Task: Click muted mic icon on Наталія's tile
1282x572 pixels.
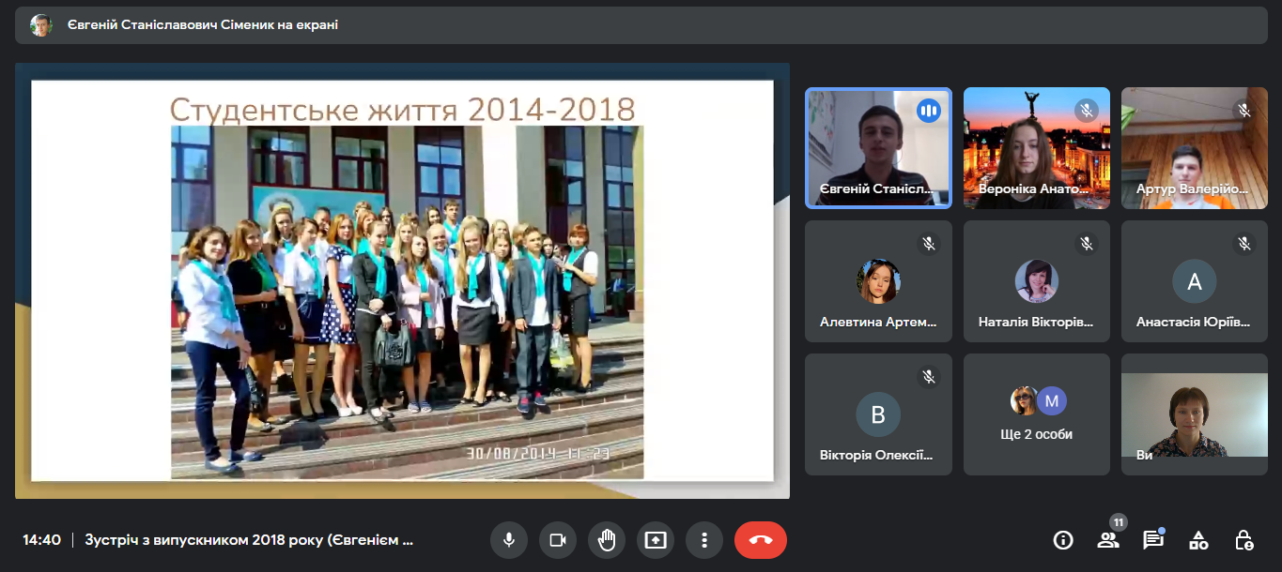Action: (1087, 244)
